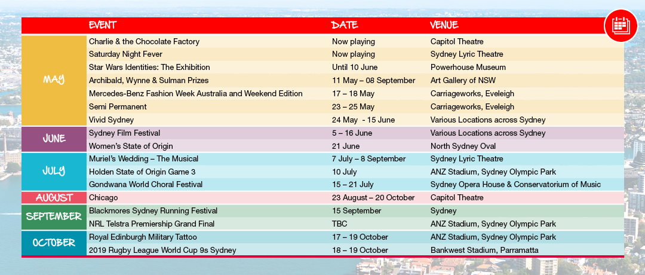
Task: Click the JUNE month label
Action: [x=54, y=138]
